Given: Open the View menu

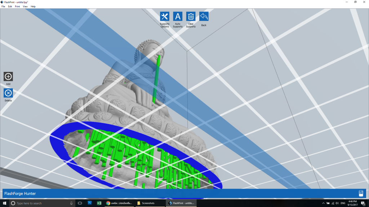Looking at the screenshot, I should pos(25,6).
